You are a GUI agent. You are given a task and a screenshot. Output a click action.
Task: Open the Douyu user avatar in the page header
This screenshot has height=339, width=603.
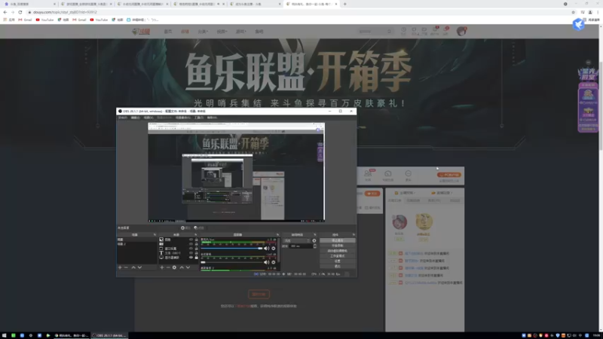point(461,31)
